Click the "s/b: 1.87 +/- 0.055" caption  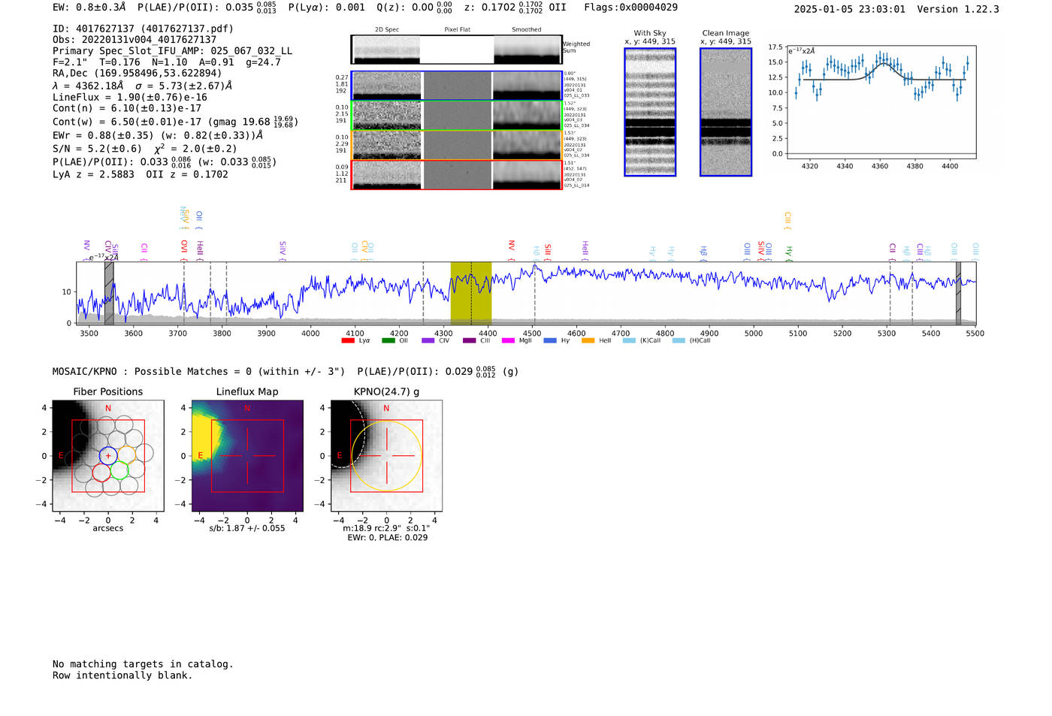tap(247, 528)
